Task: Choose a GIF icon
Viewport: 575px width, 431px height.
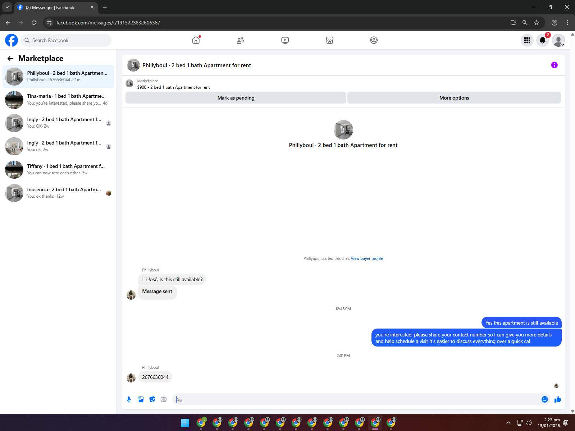Action: (164, 399)
